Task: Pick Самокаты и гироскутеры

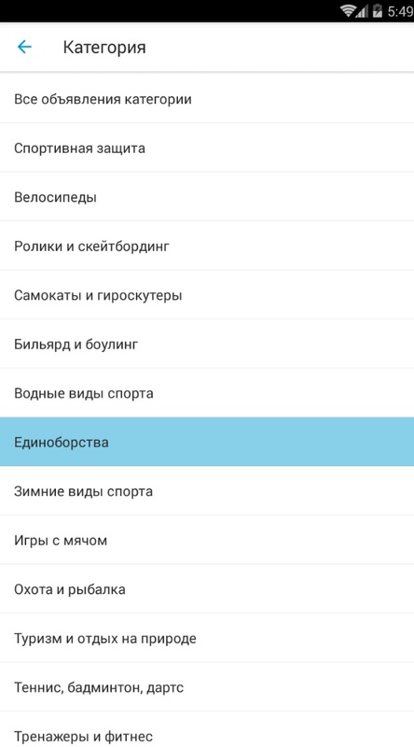Action: [x=207, y=295]
